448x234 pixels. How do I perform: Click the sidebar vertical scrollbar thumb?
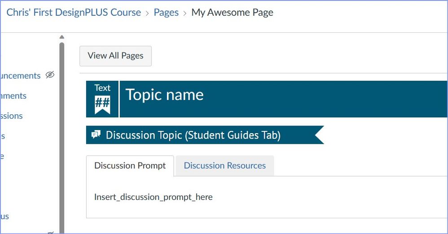[x=62, y=134]
